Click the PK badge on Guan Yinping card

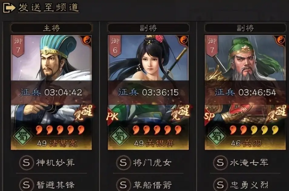[113, 116]
